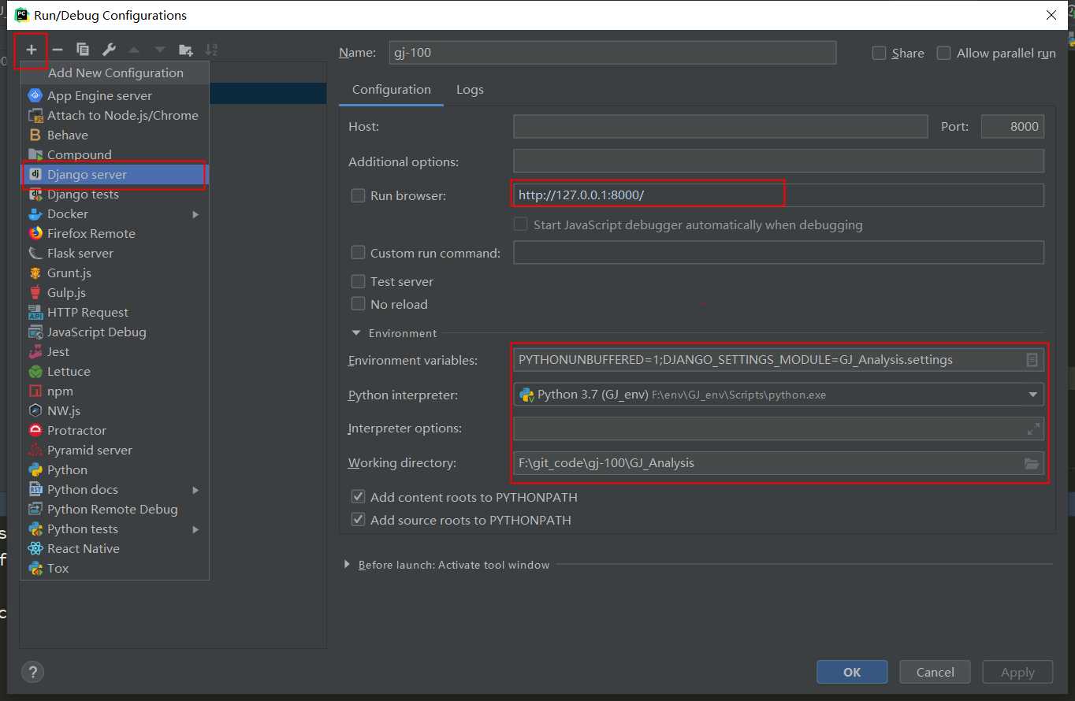Click the browser URL field http://127.0.0.1:8000/
Viewport: 1075px width, 701px height.
tap(779, 195)
